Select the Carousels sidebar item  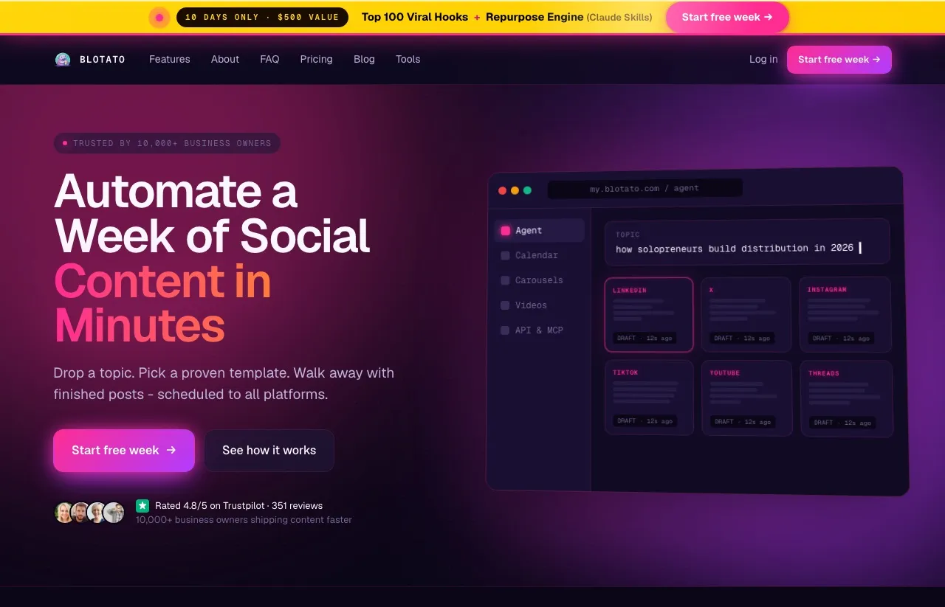coord(540,280)
